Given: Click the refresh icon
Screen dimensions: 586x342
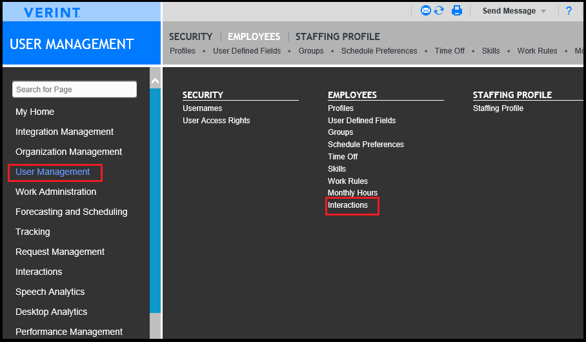Looking at the screenshot, I should click(x=439, y=10).
